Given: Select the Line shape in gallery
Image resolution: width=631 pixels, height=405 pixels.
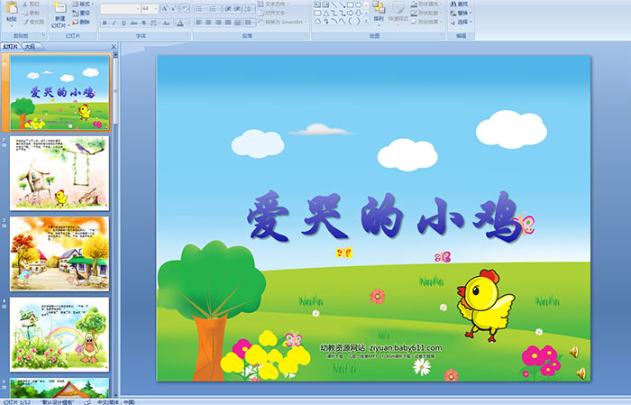Looking at the screenshot, I should click(x=334, y=5).
